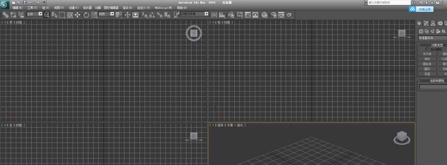
Task: Open the 组 (Group) menu
Action: pyautogui.click(x=46, y=8)
